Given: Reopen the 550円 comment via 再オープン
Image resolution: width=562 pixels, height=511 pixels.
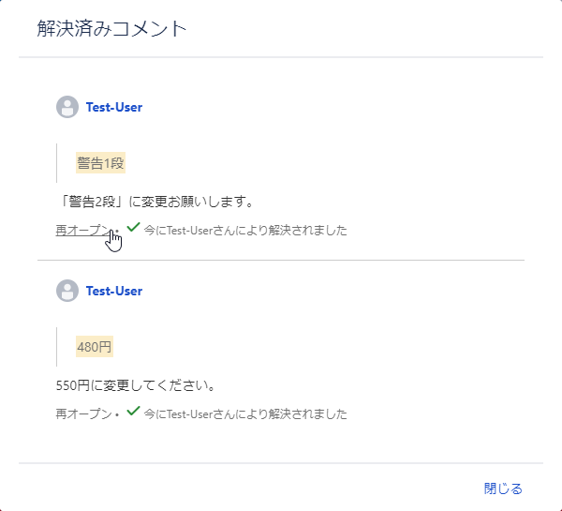Looking at the screenshot, I should [x=81, y=413].
